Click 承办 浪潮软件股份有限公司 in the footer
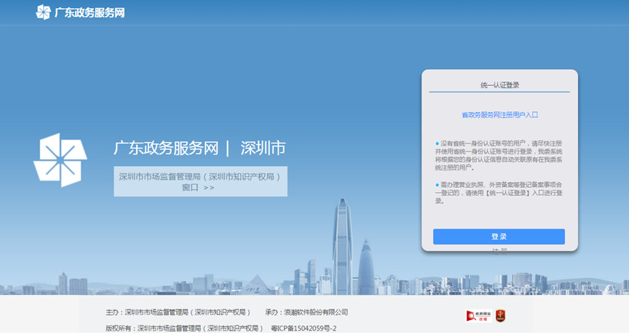 pyautogui.click(x=306, y=312)
